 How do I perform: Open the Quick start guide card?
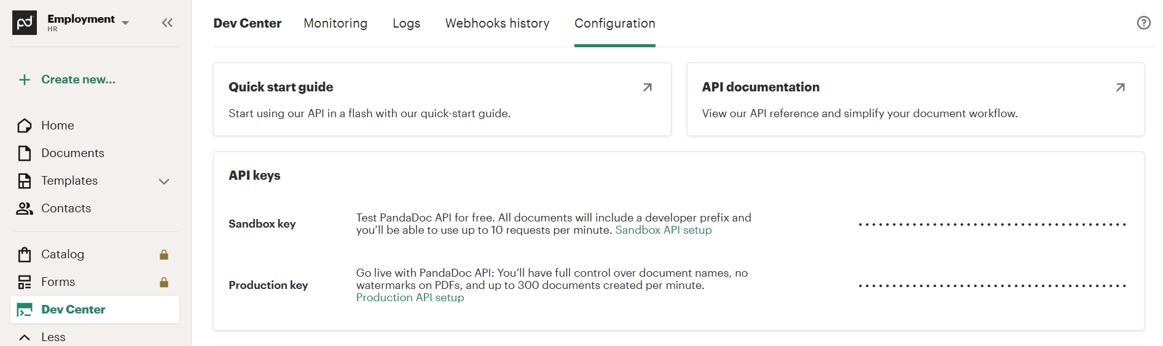442,99
